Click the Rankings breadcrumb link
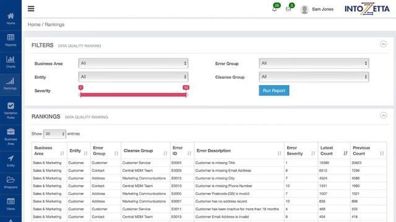Image resolution: width=396 pixels, height=222 pixels. [54, 25]
